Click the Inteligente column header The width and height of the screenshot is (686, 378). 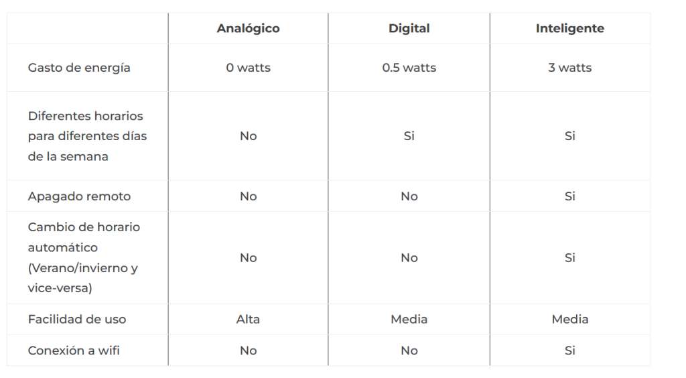coord(570,28)
